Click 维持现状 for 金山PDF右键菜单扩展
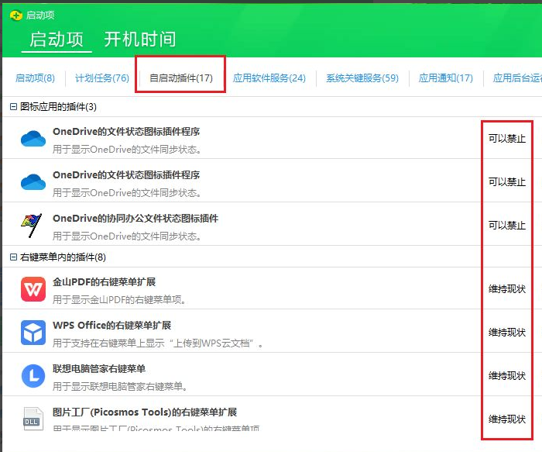Screen dimensions: 542x452 [506, 289]
